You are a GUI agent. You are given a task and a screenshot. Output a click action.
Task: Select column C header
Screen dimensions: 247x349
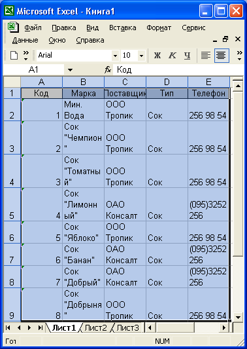tap(125, 82)
